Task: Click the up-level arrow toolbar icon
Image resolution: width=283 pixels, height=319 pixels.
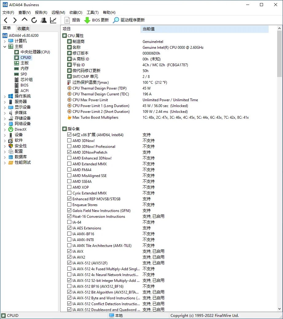Action: [25, 20]
